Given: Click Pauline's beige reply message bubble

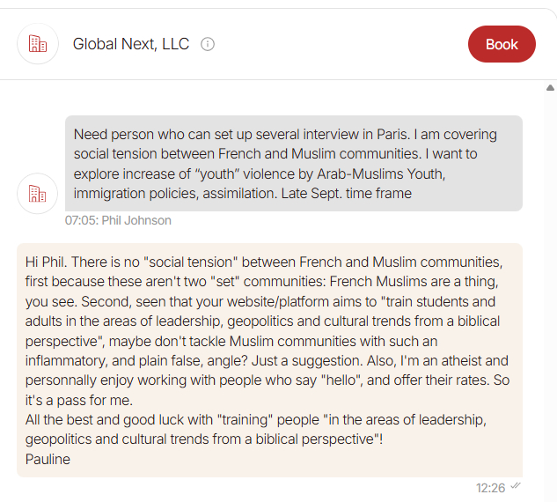Looking at the screenshot, I should point(269,359).
